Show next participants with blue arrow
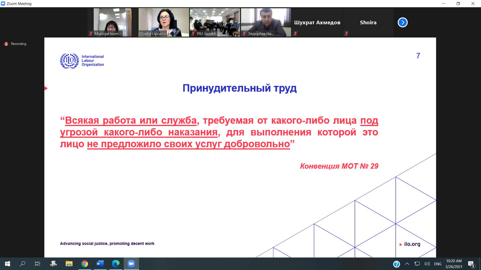Image resolution: width=481 pixels, height=270 pixels. click(403, 22)
